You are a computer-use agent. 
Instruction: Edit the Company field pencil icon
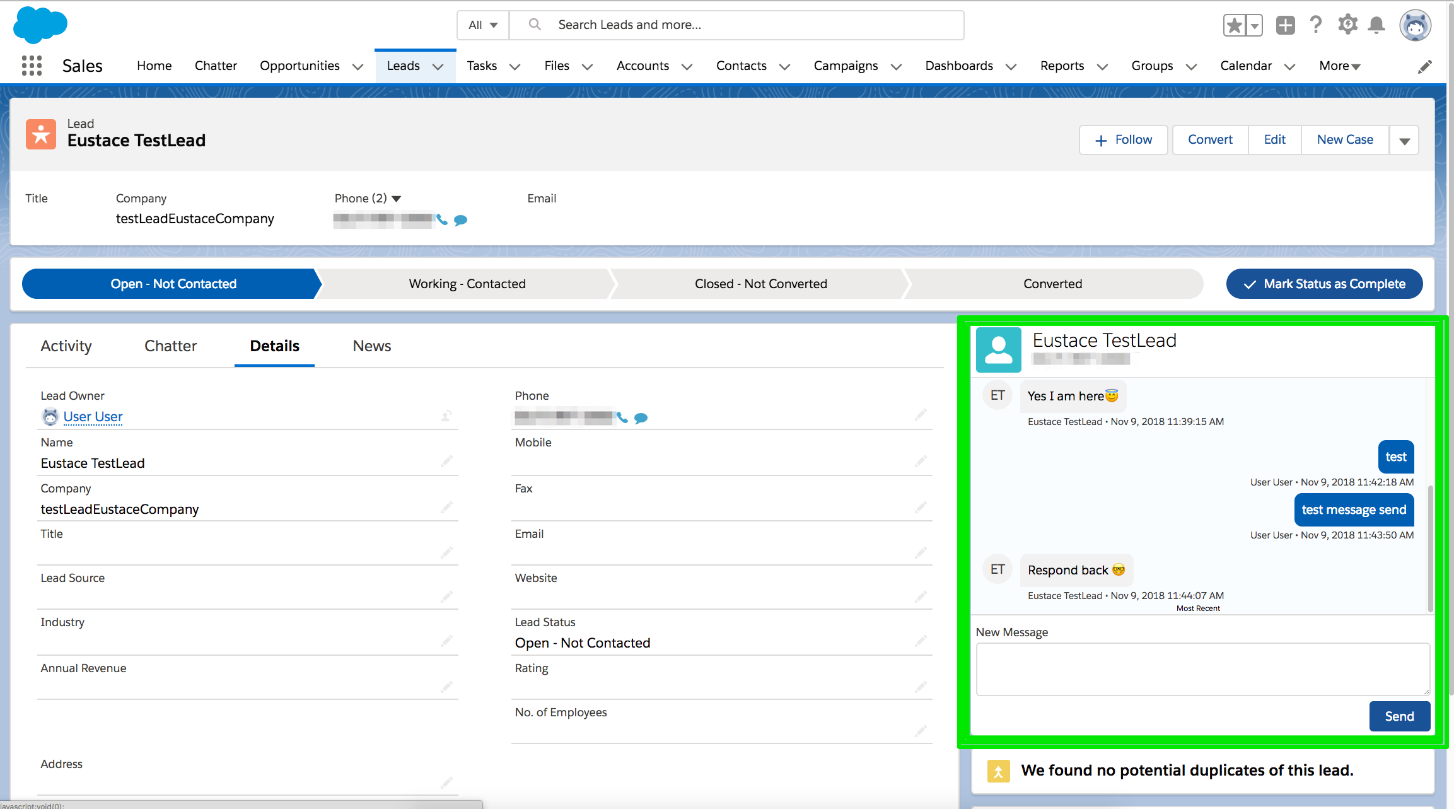click(x=446, y=507)
